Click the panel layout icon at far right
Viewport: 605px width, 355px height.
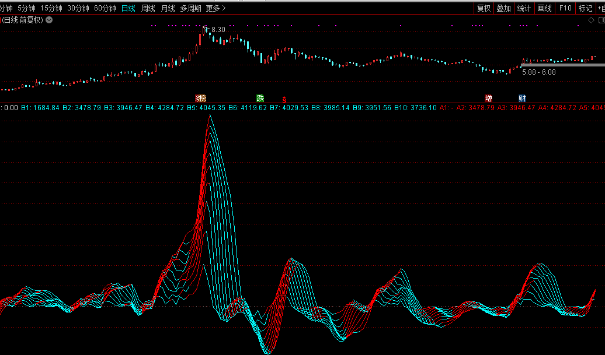click(x=600, y=20)
